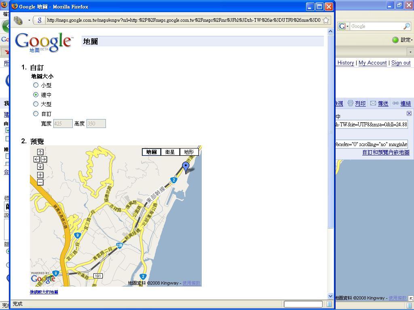The image size is (414, 310).
Task: Click the embed HTML code field in background panel
Action: coord(372,144)
